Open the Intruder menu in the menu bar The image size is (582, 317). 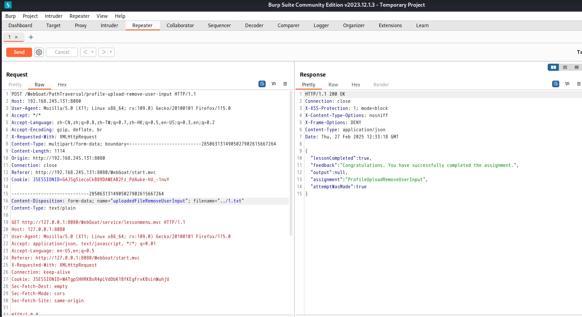click(54, 16)
